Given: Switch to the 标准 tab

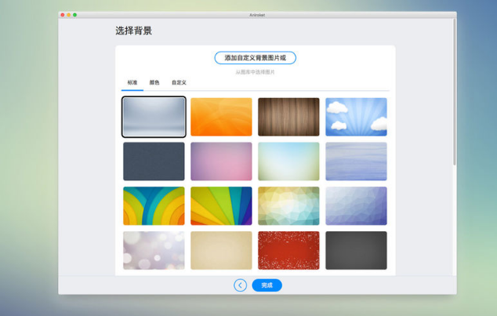Looking at the screenshot, I should (132, 82).
